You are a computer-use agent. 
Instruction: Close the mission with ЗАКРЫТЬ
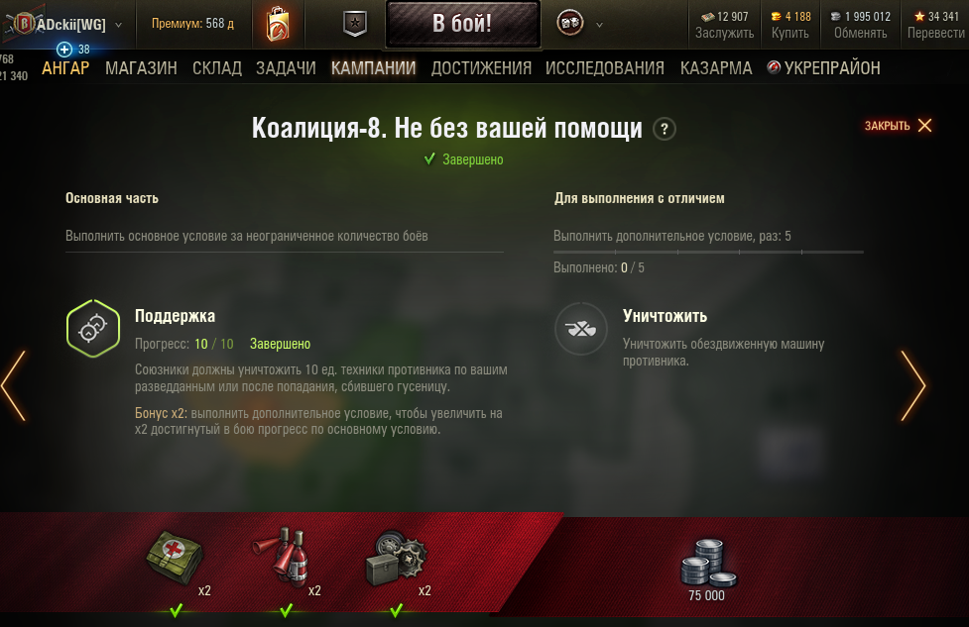point(898,126)
